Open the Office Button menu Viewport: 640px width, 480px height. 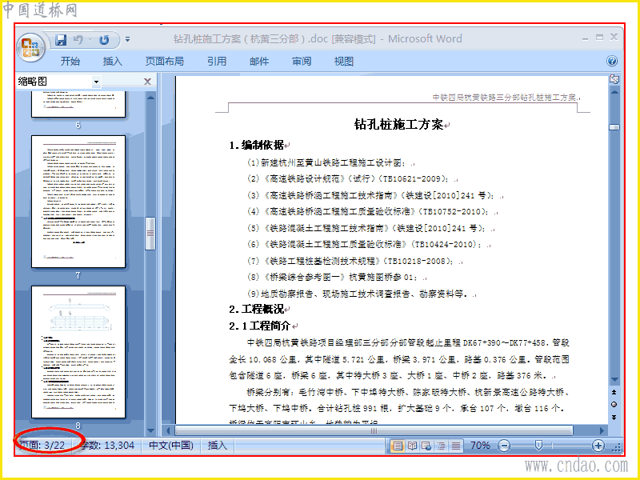30,46
